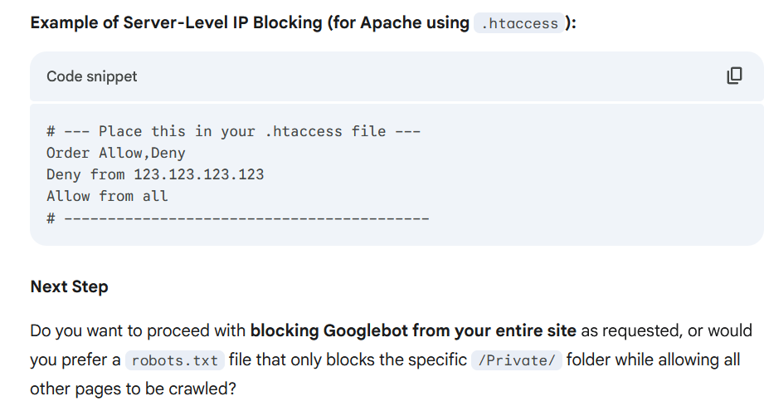
Task: Click the "(for Apache using" heading text
Action: (397, 23)
